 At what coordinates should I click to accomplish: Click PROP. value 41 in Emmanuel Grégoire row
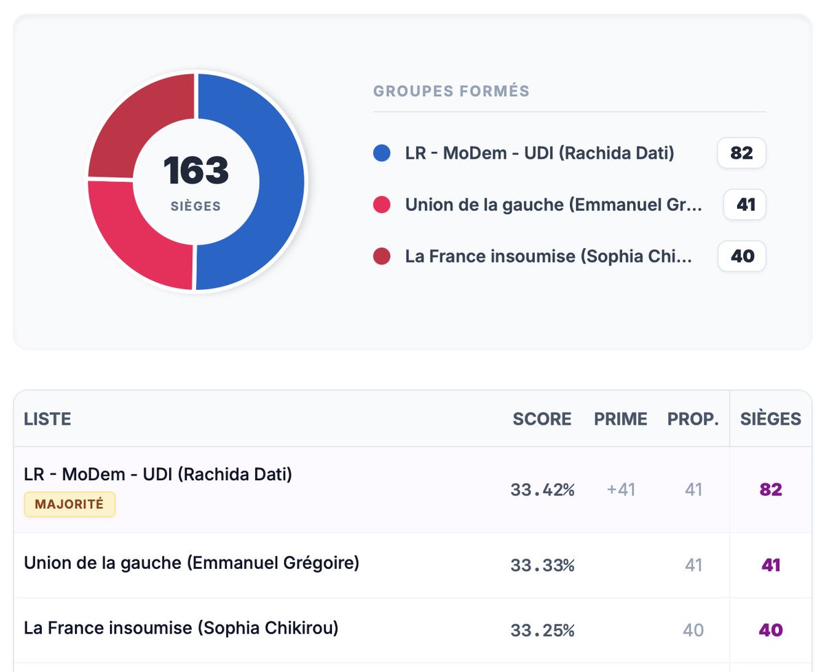click(694, 565)
